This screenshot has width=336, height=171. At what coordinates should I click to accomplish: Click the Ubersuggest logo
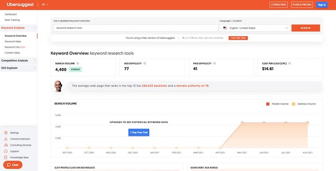pyautogui.click(x=20, y=4)
